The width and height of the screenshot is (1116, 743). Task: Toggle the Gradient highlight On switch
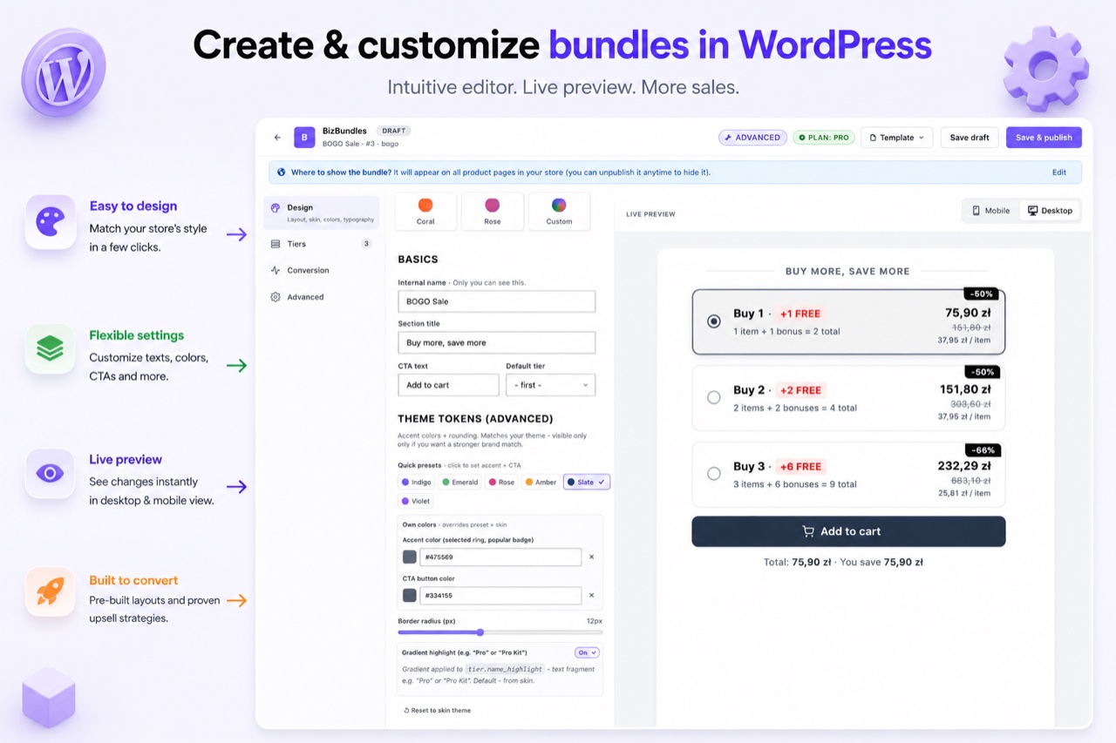coord(587,652)
